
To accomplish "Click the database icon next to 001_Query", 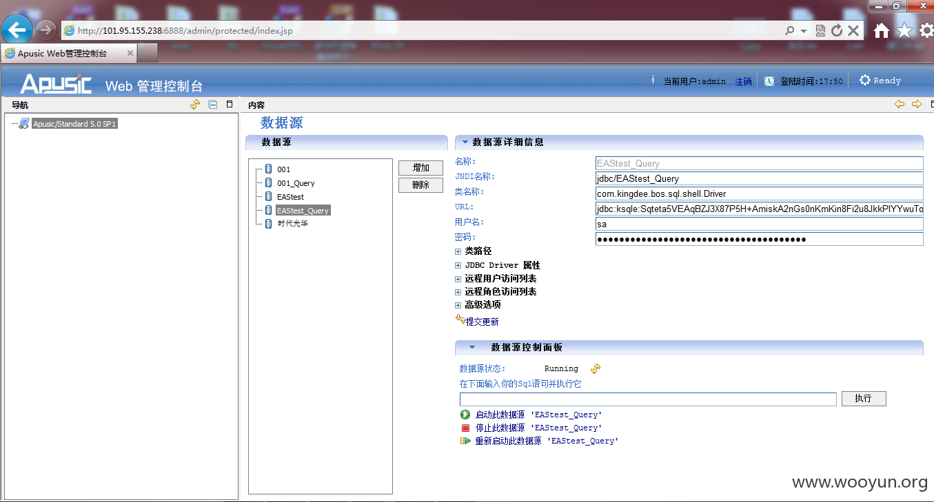I will pyautogui.click(x=268, y=182).
